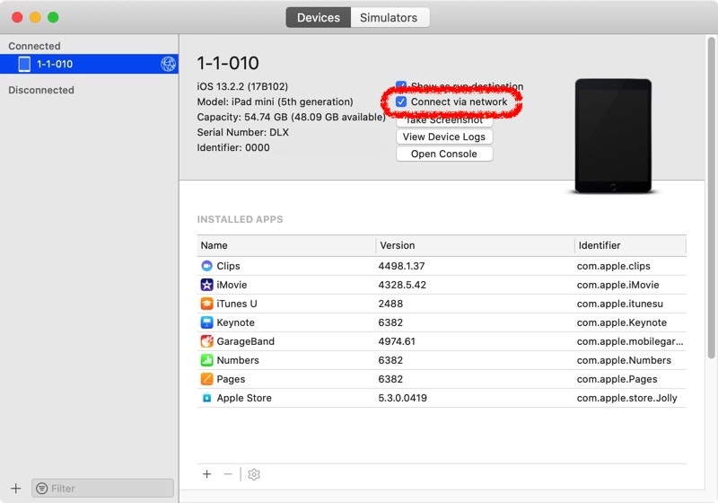
Task: Click the iOS 13.2.2 (17B102) text
Action: coord(242,86)
